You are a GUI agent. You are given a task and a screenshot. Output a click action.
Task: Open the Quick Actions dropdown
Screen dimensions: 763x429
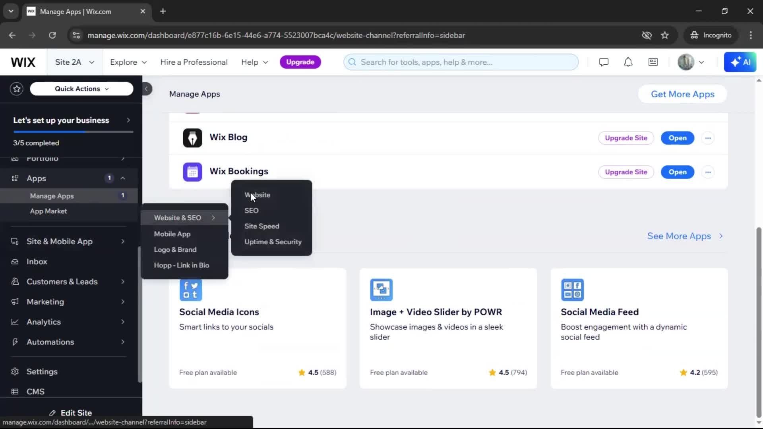(x=81, y=89)
